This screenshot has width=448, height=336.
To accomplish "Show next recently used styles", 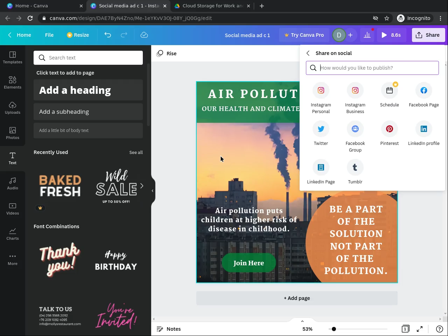I will click(142, 186).
